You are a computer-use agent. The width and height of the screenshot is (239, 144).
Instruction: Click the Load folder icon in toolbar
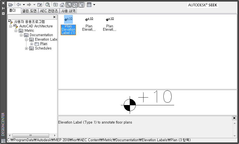[x=11, y=5]
